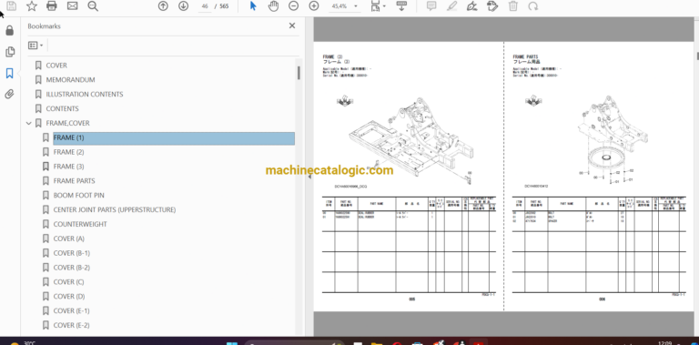Select the highlight text pen
The width and height of the screenshot is (699, 345).
coord(451,5)
